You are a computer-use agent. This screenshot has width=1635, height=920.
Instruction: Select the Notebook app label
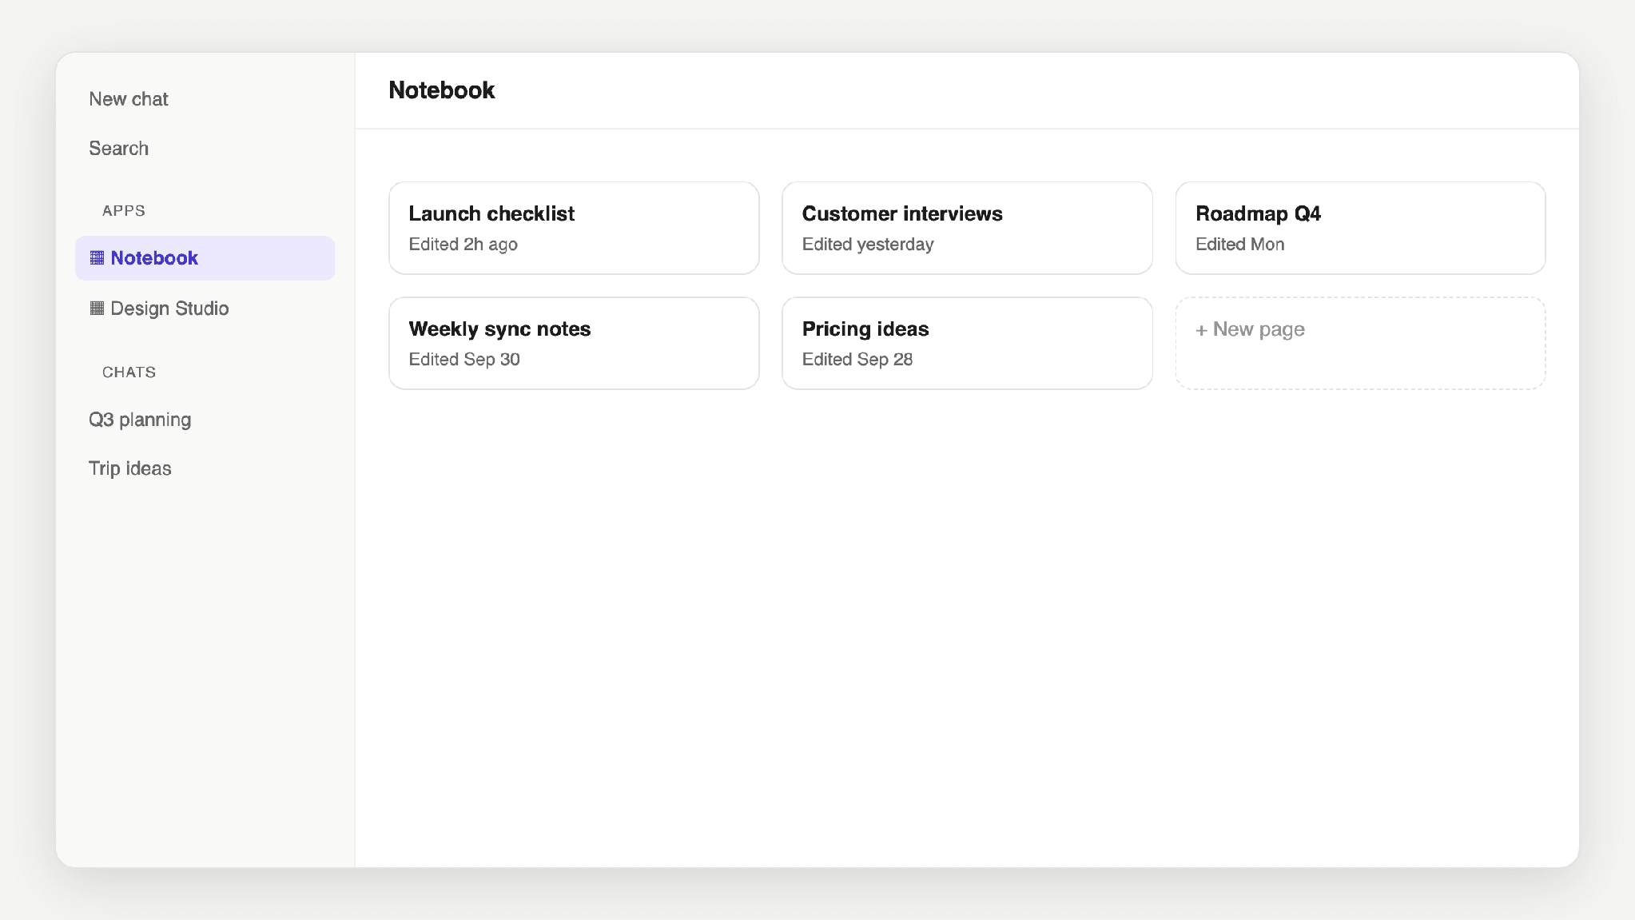(x=154, y=257)
